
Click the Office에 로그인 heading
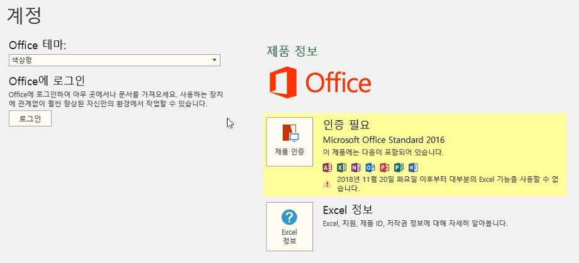click(x=47, y=80)
